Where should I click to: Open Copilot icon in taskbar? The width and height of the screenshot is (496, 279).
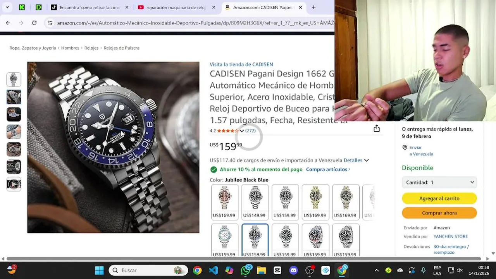tap(229, 270)
